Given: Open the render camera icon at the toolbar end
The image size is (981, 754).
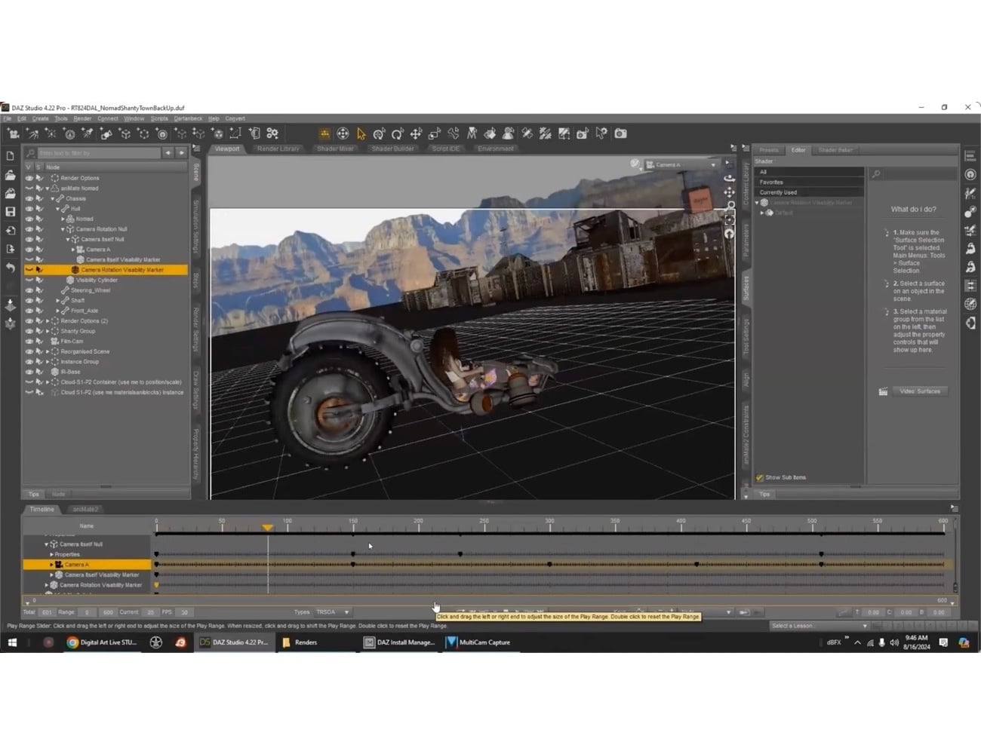Looking at the screenshot, I should tap(619, 133).
